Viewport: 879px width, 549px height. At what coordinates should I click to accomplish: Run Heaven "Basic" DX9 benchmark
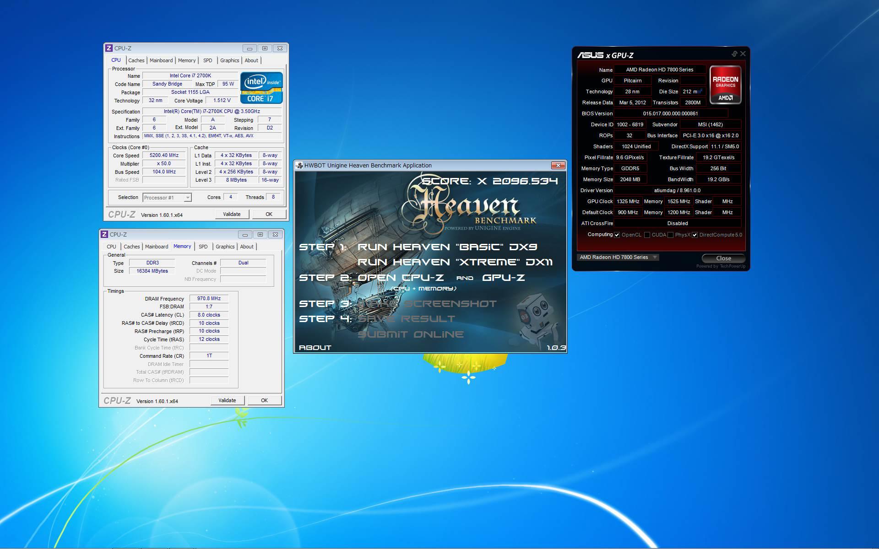tap(447, 247)
